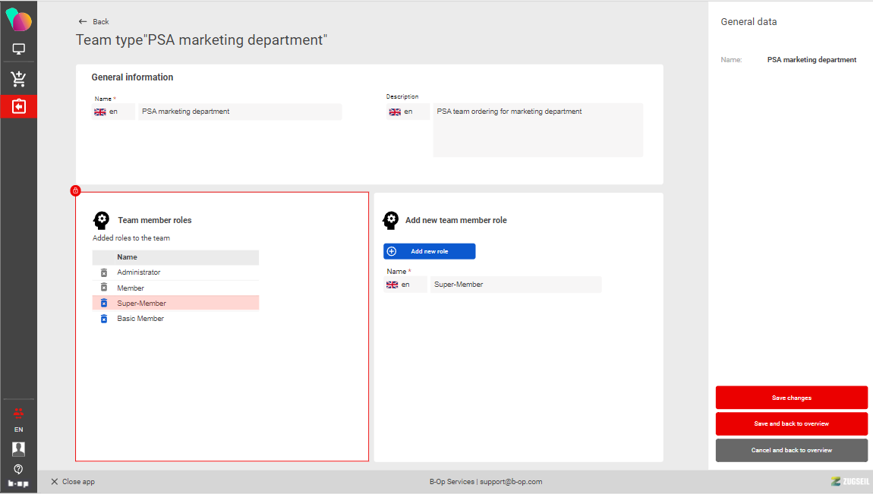This screenshot has height=494, width=873.
Task: Open the language flag selector for team Name
Action: (106, 112)
